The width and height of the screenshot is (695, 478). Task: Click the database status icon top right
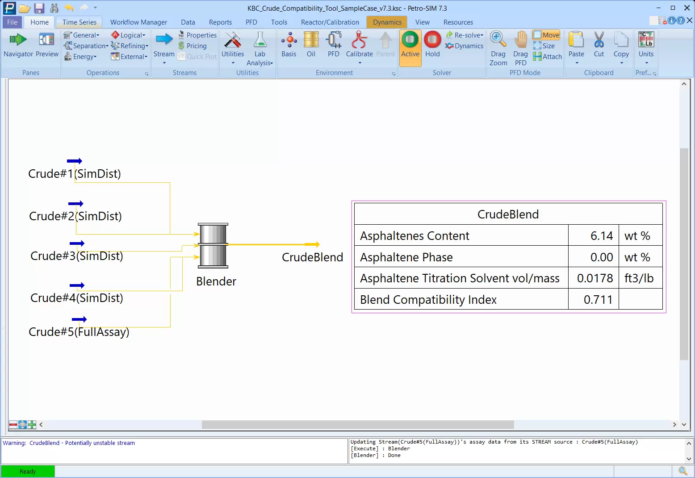click(662, 21)
